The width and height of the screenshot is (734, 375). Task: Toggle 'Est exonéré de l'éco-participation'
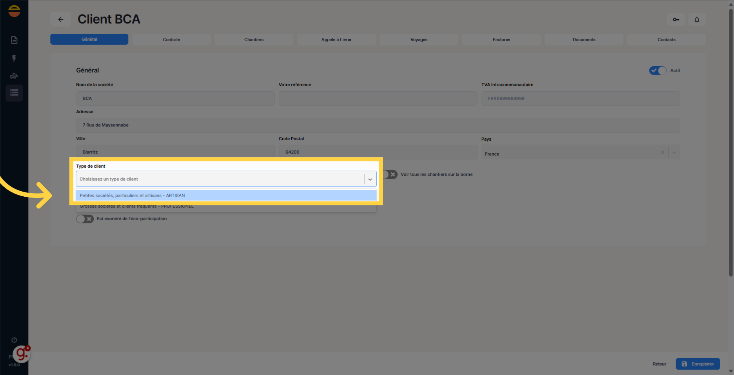click(x=85, y=219)
